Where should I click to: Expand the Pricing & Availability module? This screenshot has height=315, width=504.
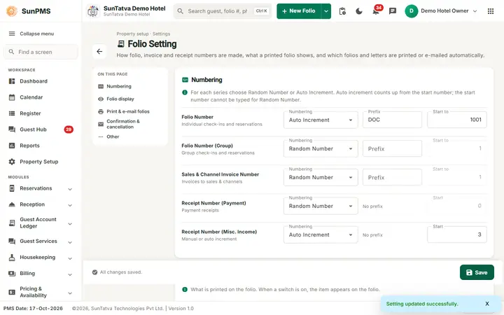click(70, 293)
